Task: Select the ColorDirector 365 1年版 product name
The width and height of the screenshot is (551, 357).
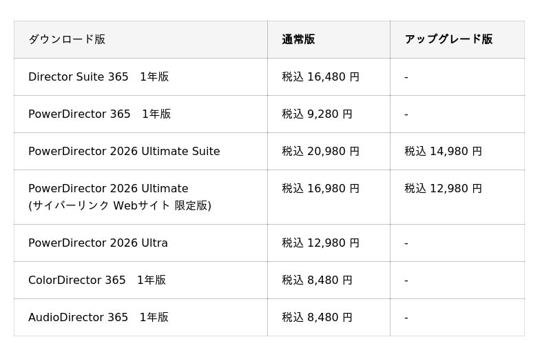Action: (97, 280)
